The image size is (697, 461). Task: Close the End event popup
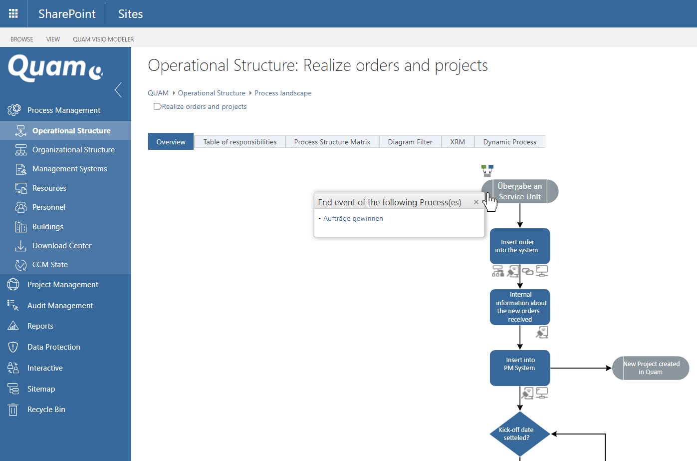[x=476, y=202]
